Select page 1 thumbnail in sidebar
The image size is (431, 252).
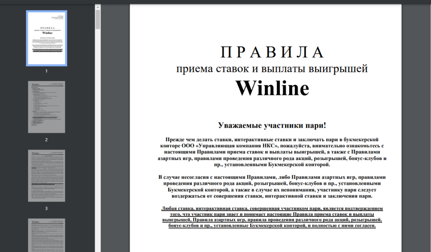[46, 38]
